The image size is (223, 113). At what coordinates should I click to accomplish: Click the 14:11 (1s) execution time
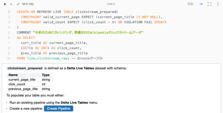[x=28, y=4]
